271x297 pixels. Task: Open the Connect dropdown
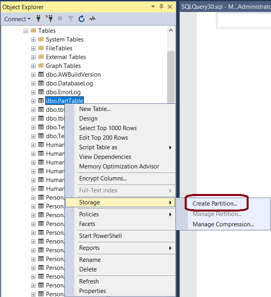tap(17, 19)
